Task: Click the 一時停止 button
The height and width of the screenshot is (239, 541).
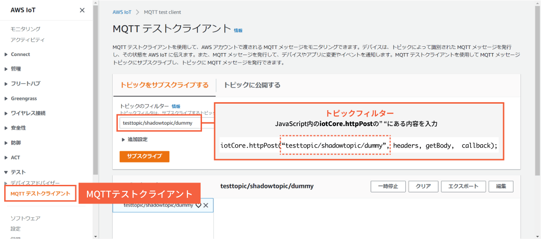Action: [x=388, y=186]
